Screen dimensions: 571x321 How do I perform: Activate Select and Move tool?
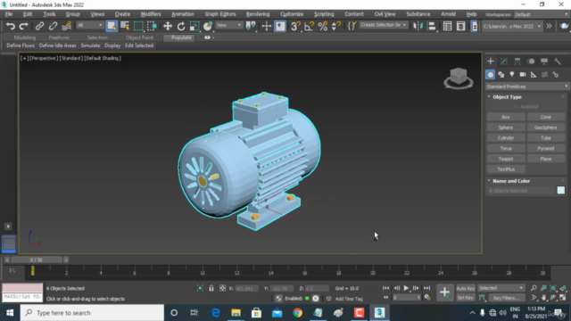[168, 26]
